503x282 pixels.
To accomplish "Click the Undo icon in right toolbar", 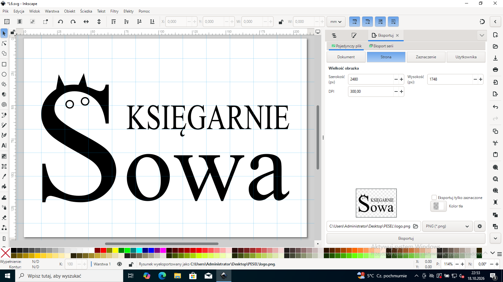I will coord(495,107).
